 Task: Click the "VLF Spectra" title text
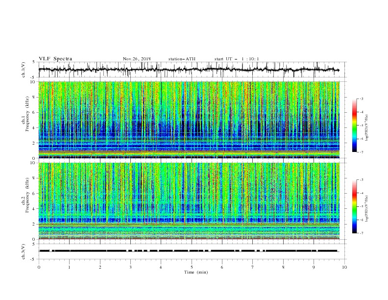tap(55, 59)
